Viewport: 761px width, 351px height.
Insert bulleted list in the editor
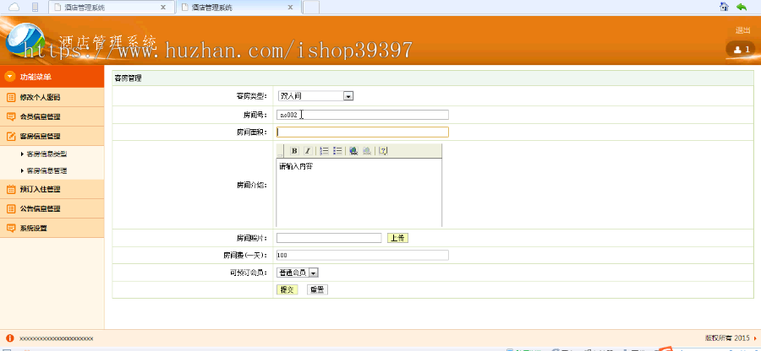pos(337,150)
